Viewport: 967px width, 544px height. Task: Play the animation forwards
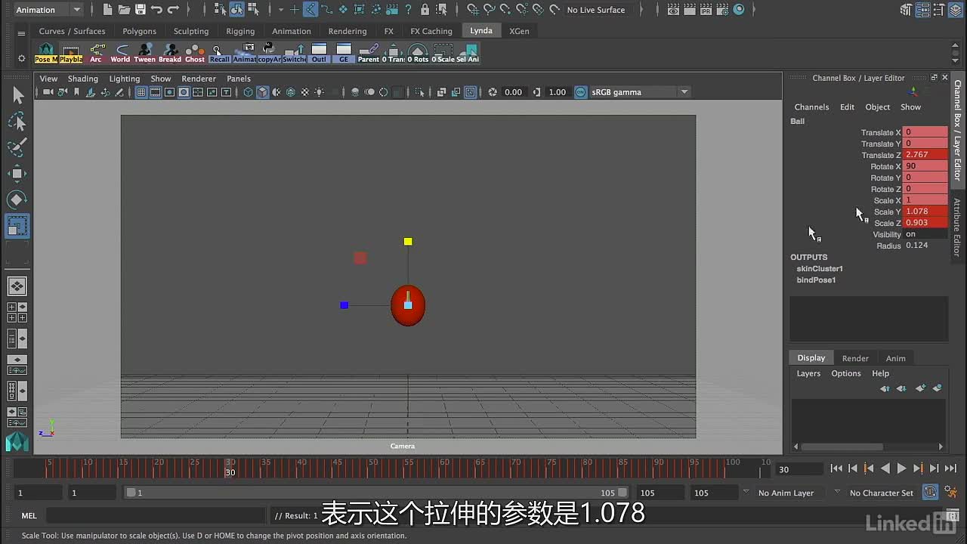point(901,468)
